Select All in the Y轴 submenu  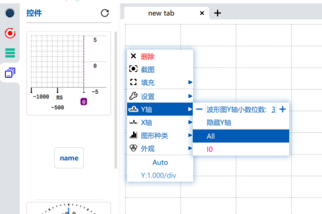click(241, 136)
